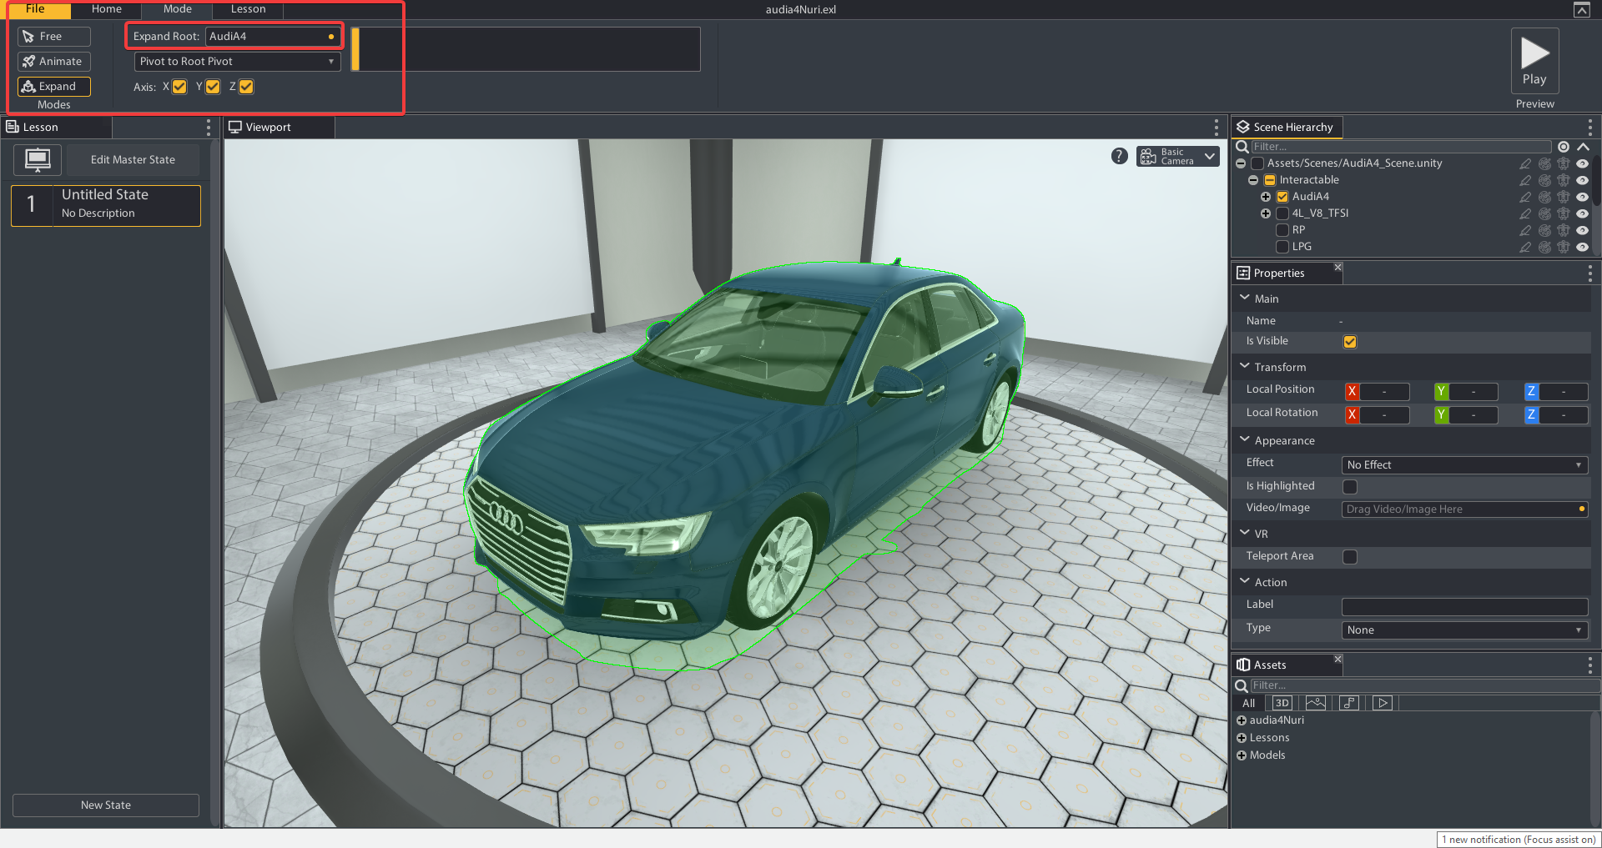Create a New State

pos(106,805)
